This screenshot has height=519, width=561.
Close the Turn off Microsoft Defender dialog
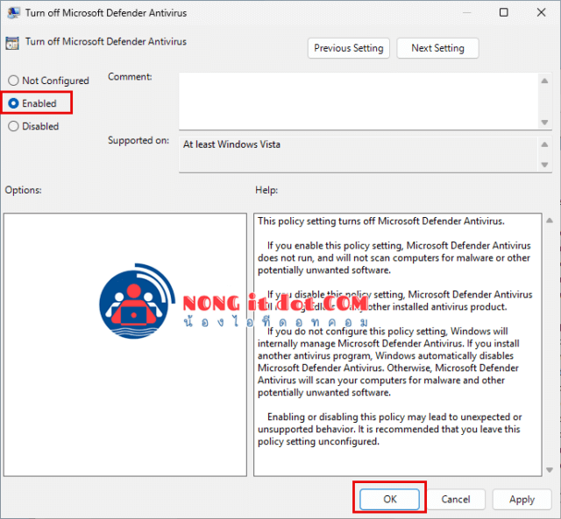541,12
